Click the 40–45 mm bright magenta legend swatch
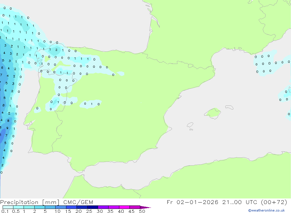Image resolution: width=291 pixels, height=213 pixels. pyautogui.click(x=124, y=207)
